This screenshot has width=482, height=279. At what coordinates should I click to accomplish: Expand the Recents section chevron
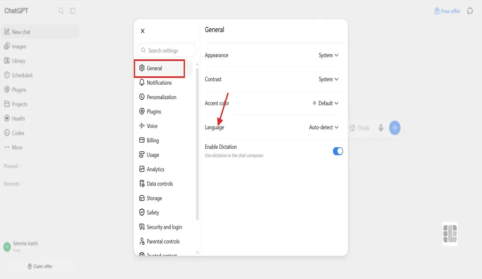[22, 184]
